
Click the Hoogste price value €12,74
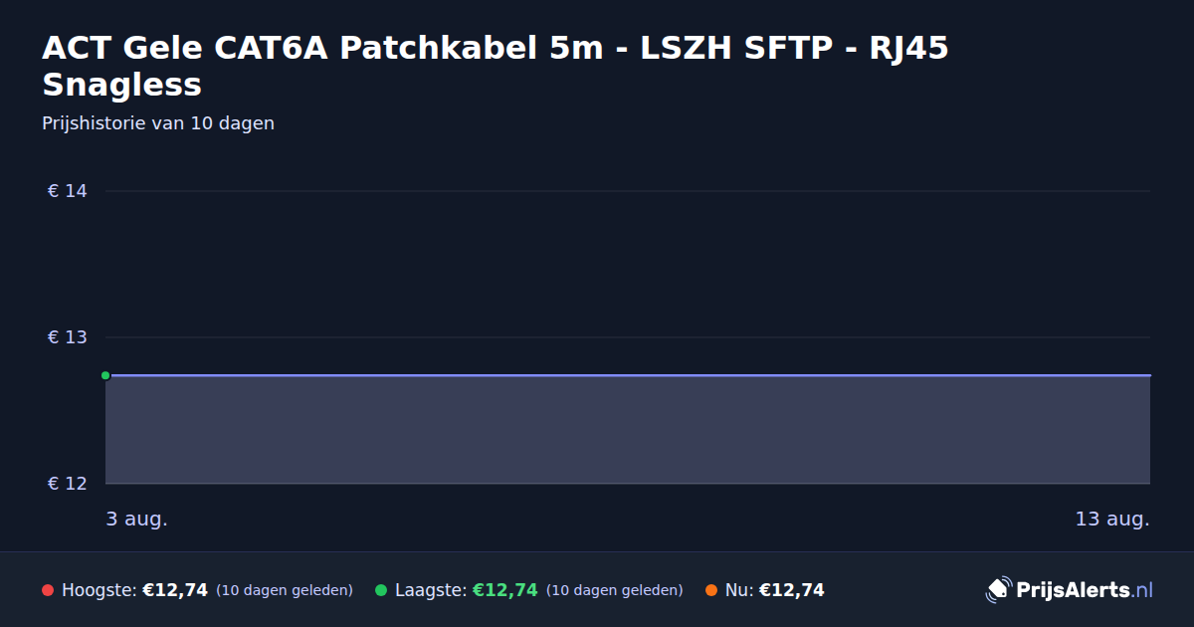click(175, 590)
